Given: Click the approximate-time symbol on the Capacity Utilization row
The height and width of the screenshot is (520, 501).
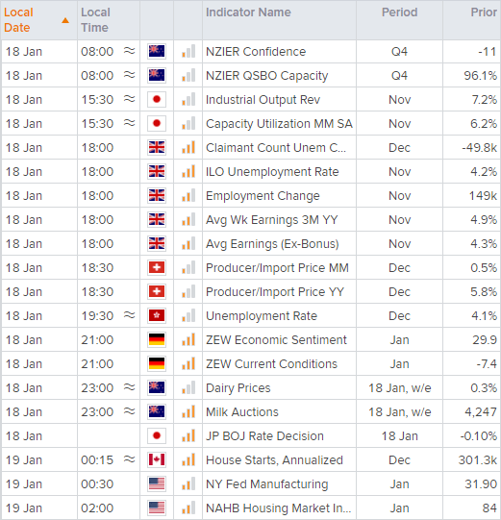Looking at the screenshot, I should tap(130, 123).
